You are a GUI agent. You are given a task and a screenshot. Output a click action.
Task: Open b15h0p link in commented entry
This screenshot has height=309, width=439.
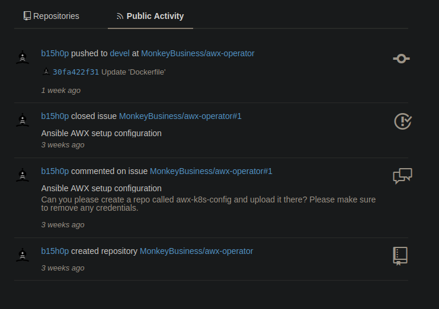55,171
